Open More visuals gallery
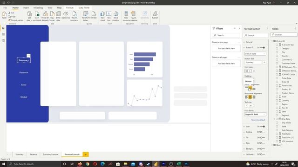 click(x=116, y=16)
